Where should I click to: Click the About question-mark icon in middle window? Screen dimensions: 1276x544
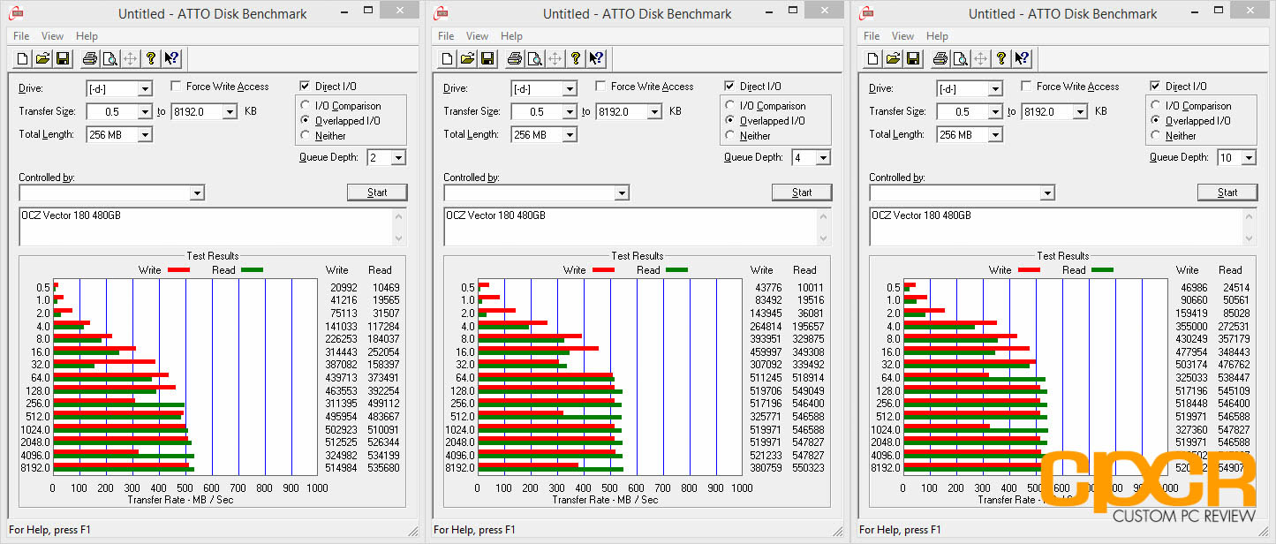point(576,59)
